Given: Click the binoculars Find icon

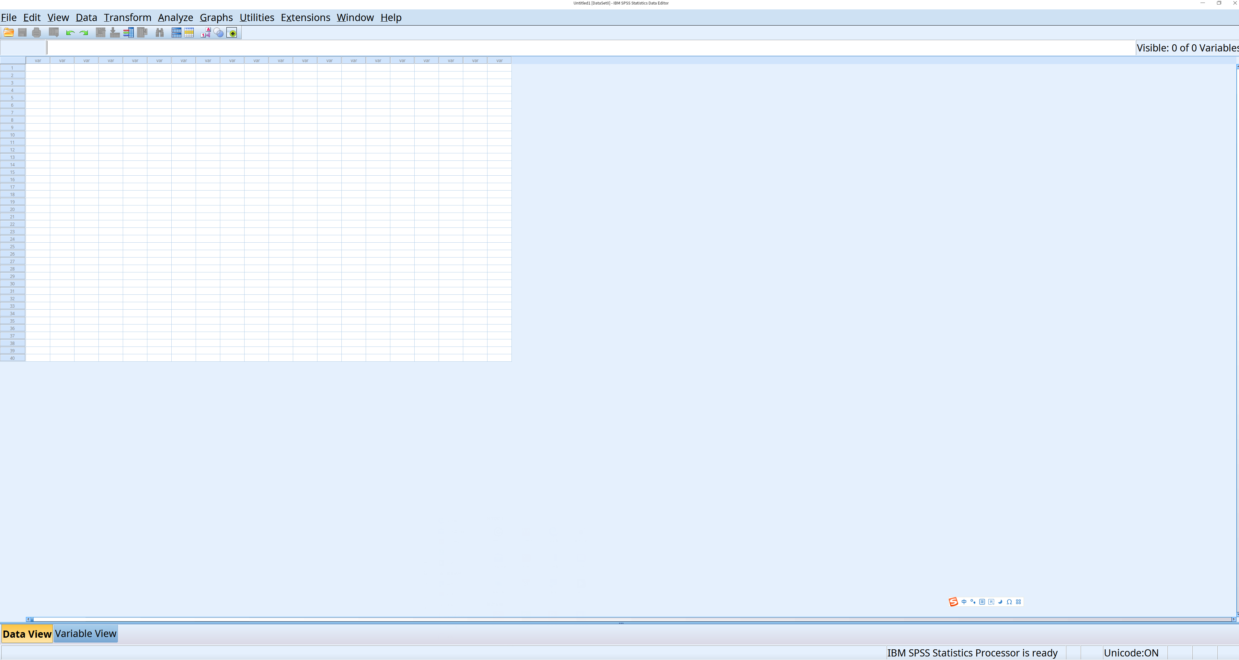Looking at the screenshot, I should point(160,33).
